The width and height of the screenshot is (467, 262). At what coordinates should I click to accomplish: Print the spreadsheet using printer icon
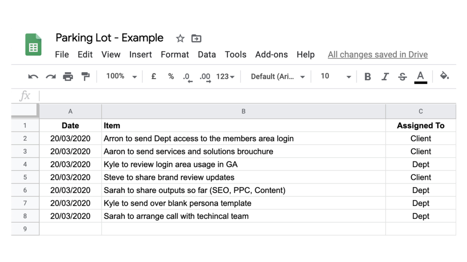[x=68, y=76]
